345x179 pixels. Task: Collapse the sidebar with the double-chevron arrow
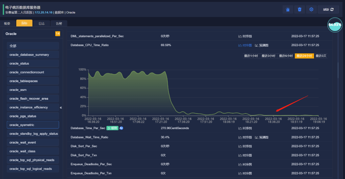pyautogui.click(x=61, y=108)
